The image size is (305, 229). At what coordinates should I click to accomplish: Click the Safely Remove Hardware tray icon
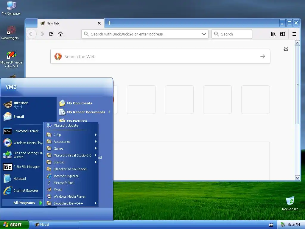(x=283, y=225)
